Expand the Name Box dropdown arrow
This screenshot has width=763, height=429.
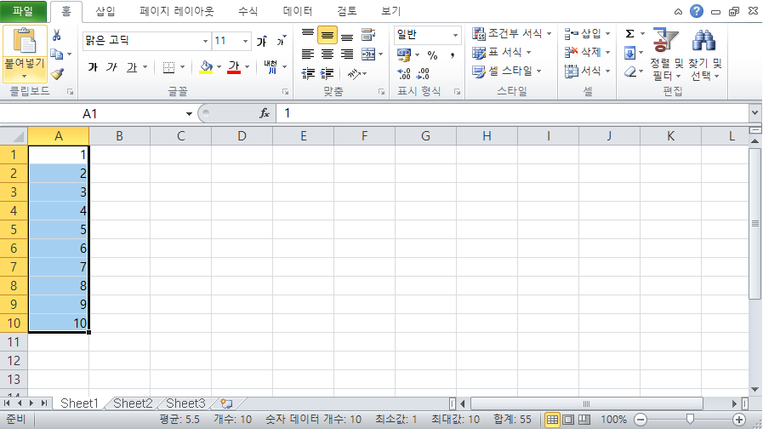coord(189,114)
